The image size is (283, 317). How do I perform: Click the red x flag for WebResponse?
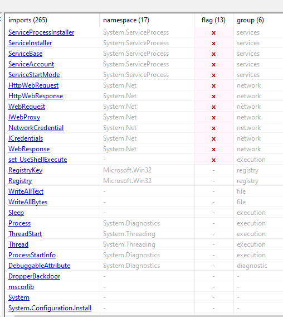pos(213,149)
